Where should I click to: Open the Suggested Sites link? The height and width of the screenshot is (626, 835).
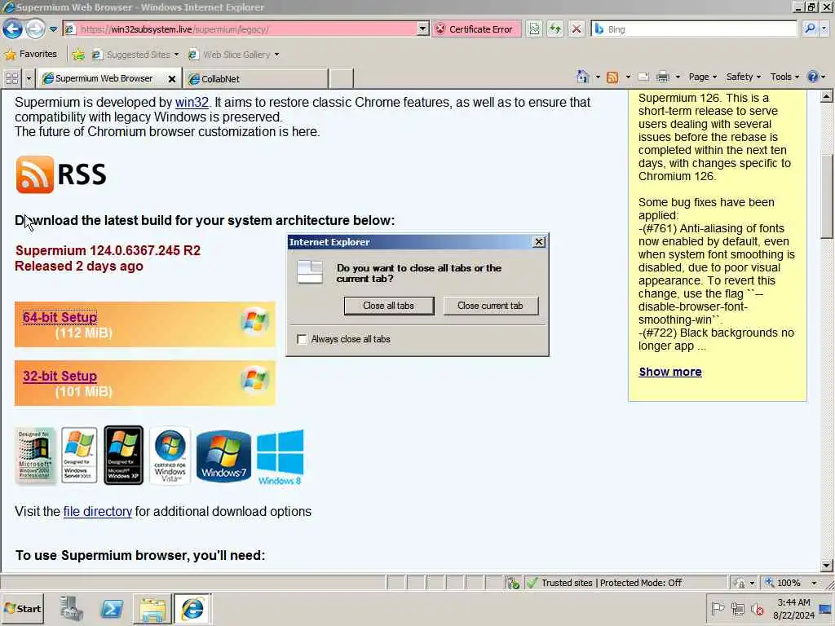(135, 55)
